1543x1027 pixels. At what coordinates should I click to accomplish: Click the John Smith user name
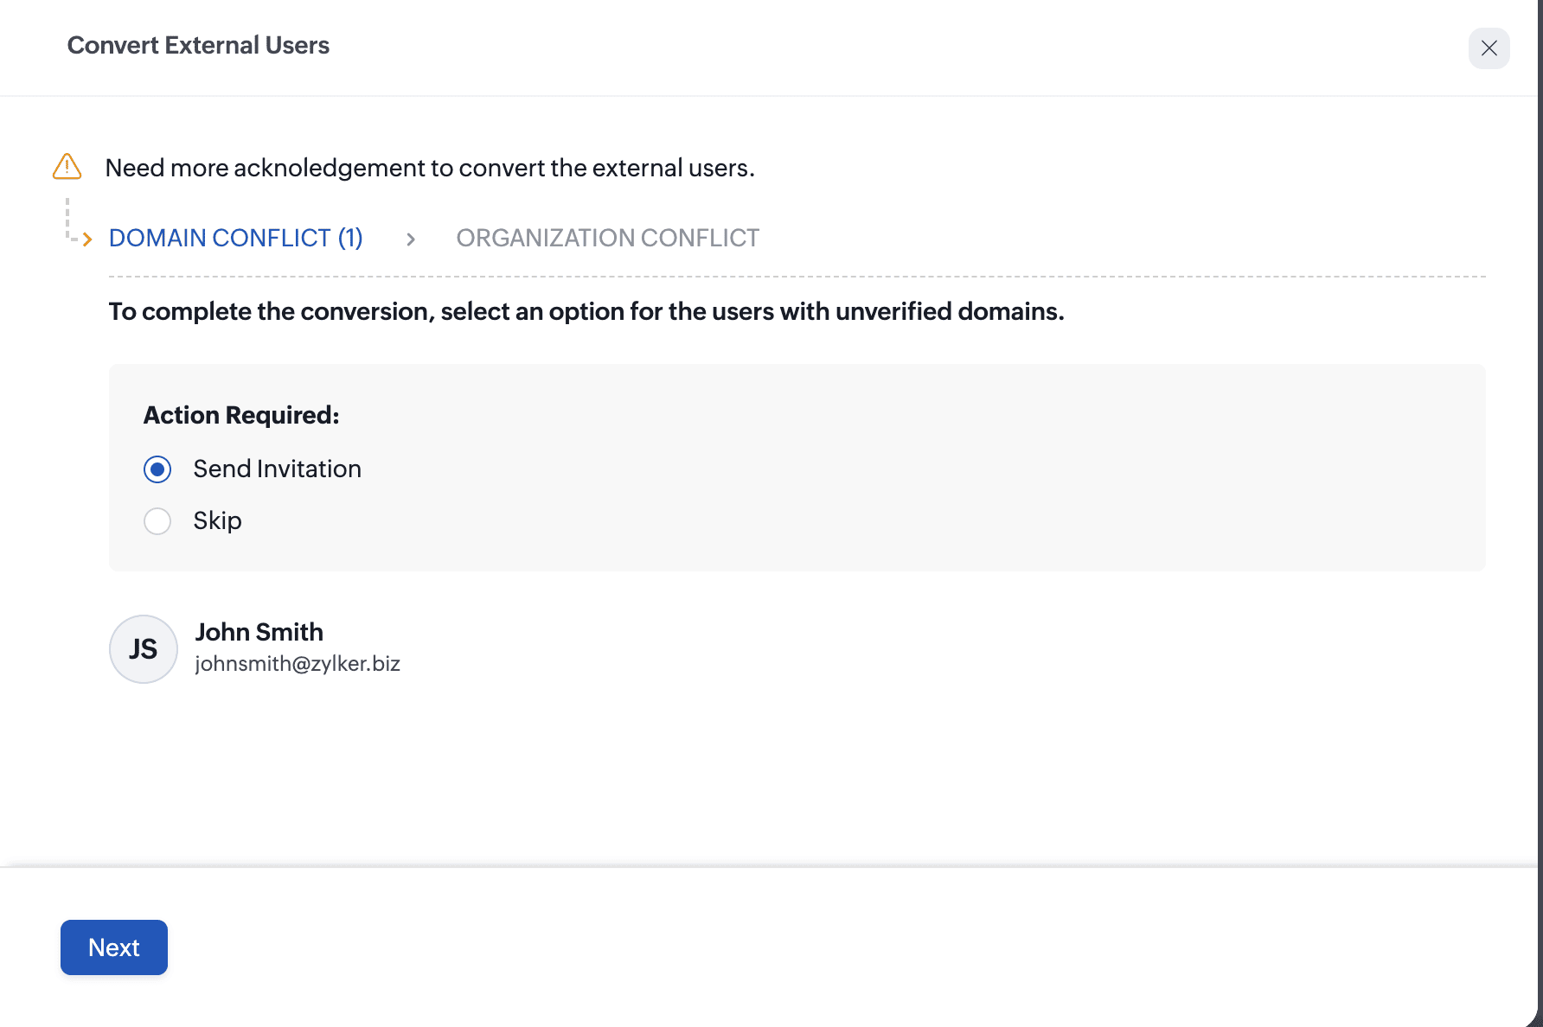(x=259, y=632)
